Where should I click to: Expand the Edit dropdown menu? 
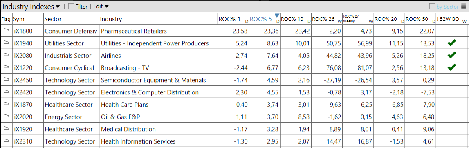[x=101, y=6]
